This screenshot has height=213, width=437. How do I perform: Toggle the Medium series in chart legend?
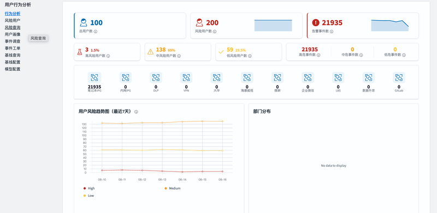pyautogui.click(x=172, y=188)
